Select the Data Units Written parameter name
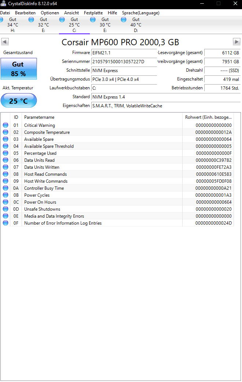Screen dimensions: 242x382 (x=42, y=167)
